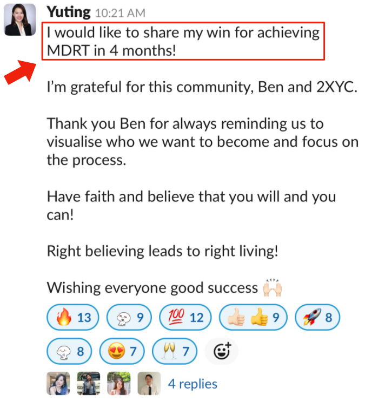Viewport: 365px width, 401px height.
Task: Click the heart eyes emoji reaction
Action: pos(122,351)
